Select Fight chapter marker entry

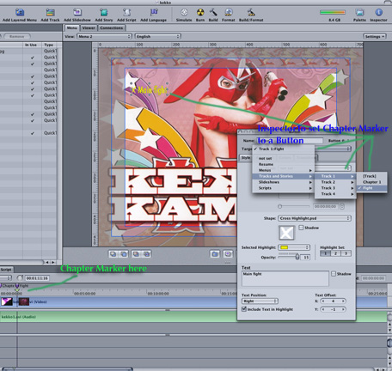pyautogui.click(x=372, y=188)
